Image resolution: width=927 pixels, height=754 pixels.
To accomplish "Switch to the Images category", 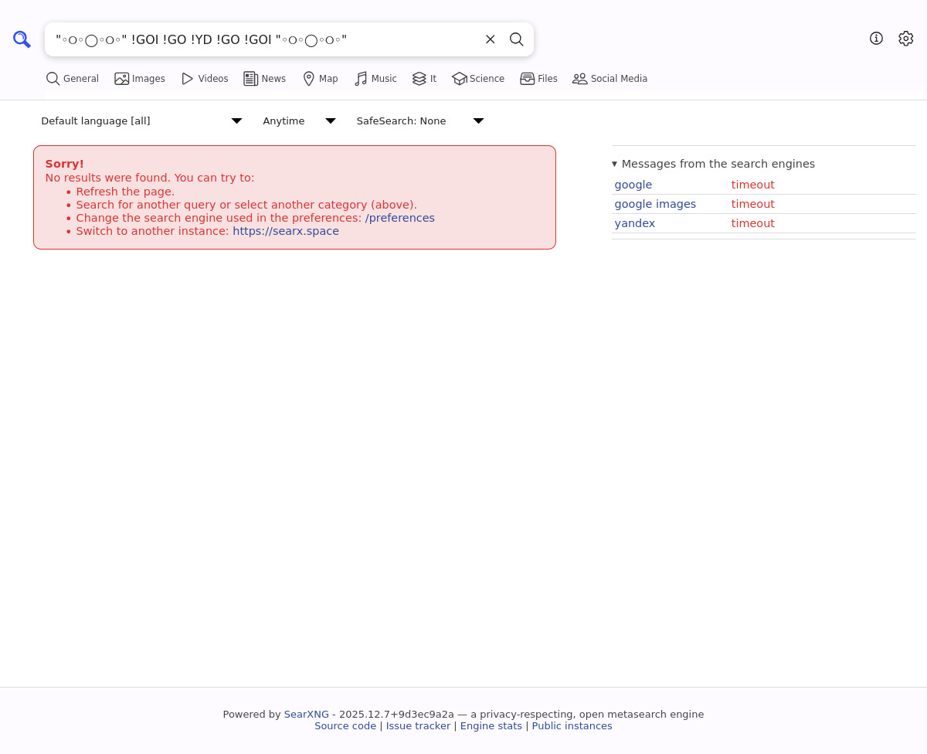I will tap(140, 79).
